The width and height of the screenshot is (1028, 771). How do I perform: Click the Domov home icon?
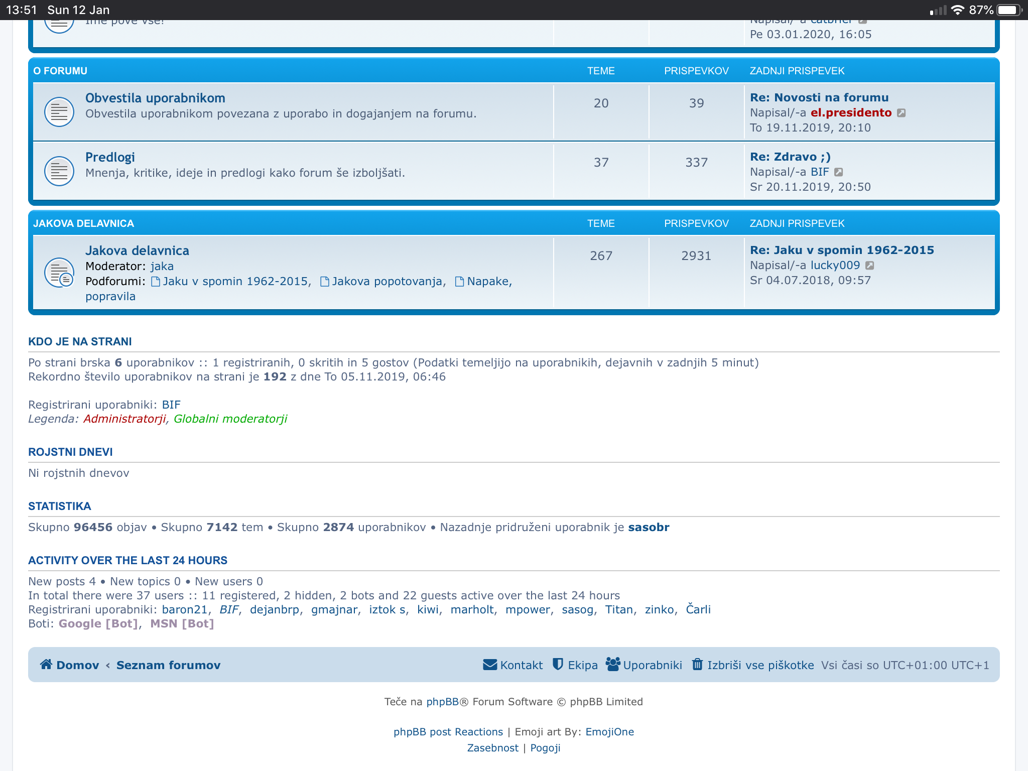[x=46, y=665]
